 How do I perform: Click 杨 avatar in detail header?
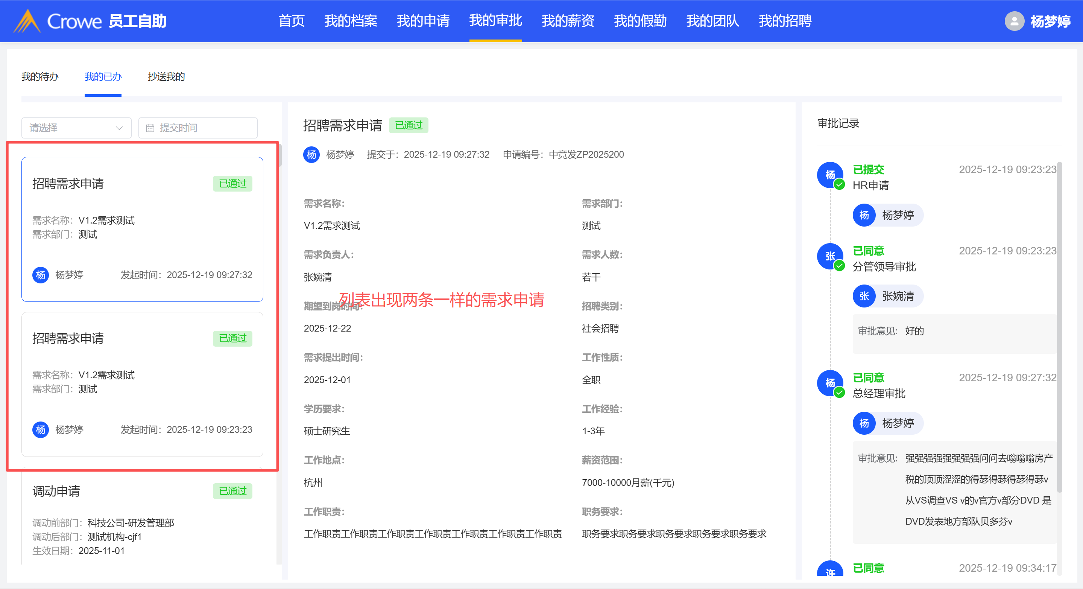311,154
